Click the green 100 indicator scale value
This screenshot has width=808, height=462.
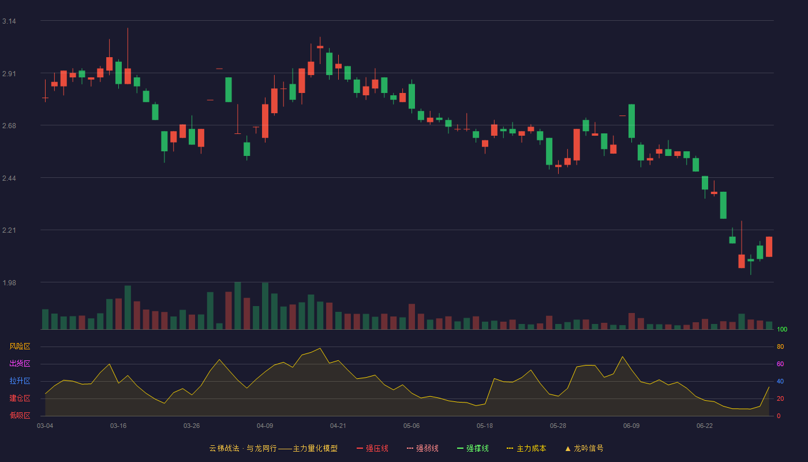[782, 330]
